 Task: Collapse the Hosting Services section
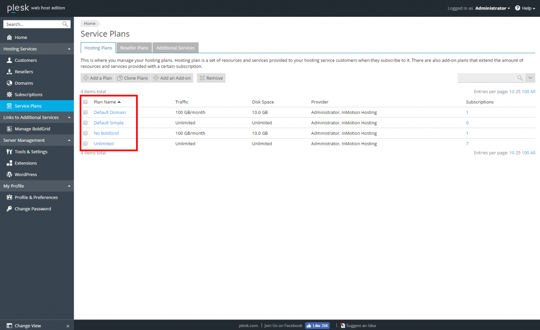pos(69,49)
